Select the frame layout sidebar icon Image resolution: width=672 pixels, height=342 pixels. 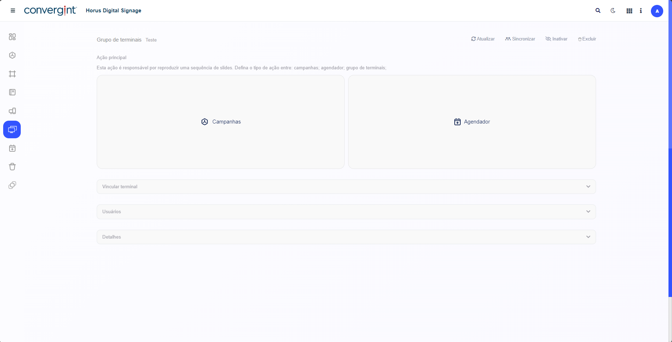(12, 74)
